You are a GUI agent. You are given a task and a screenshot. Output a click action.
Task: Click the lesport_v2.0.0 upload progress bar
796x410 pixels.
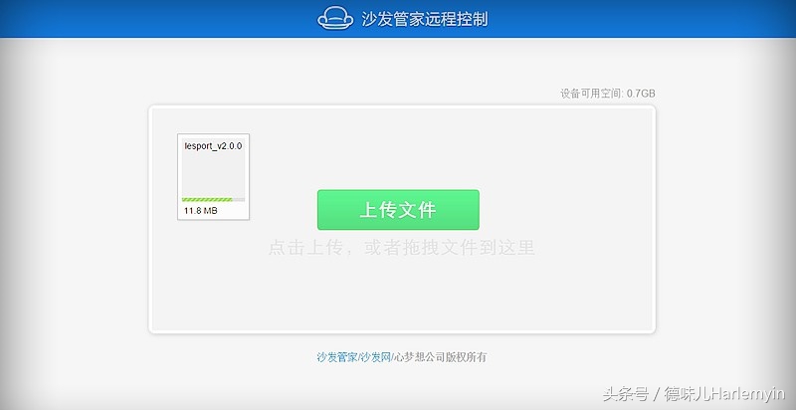click(213, 199)
